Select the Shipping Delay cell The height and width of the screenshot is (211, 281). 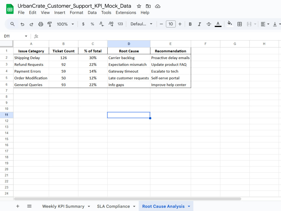click(x=31, y=58)
